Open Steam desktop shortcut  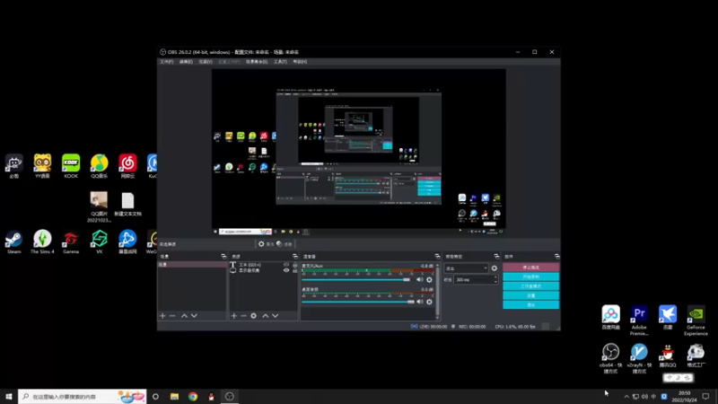pyautogui.click(x=13, y=242)
